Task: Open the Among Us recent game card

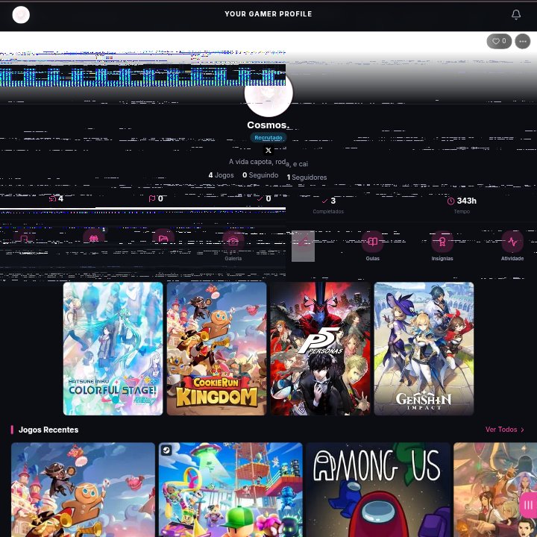Action: pos(378,490)
